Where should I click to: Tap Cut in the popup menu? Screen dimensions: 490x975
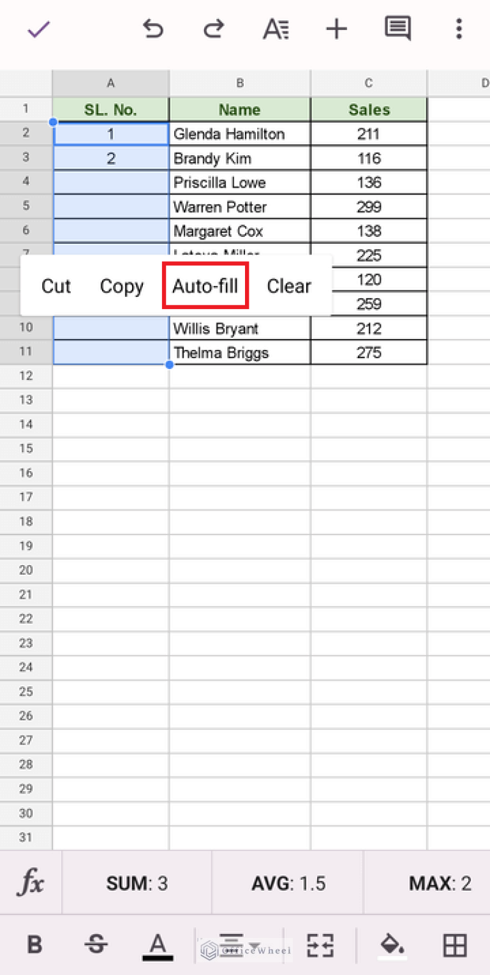click(x=56, y=287)
